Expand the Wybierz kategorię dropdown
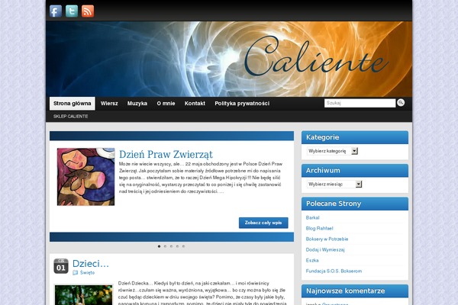458x305 pixels. point(332,151)
